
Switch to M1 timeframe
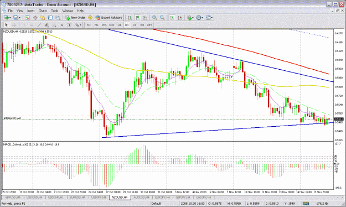[89, 25]
